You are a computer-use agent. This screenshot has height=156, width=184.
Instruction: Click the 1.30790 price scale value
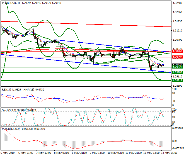tap(177, 40)
